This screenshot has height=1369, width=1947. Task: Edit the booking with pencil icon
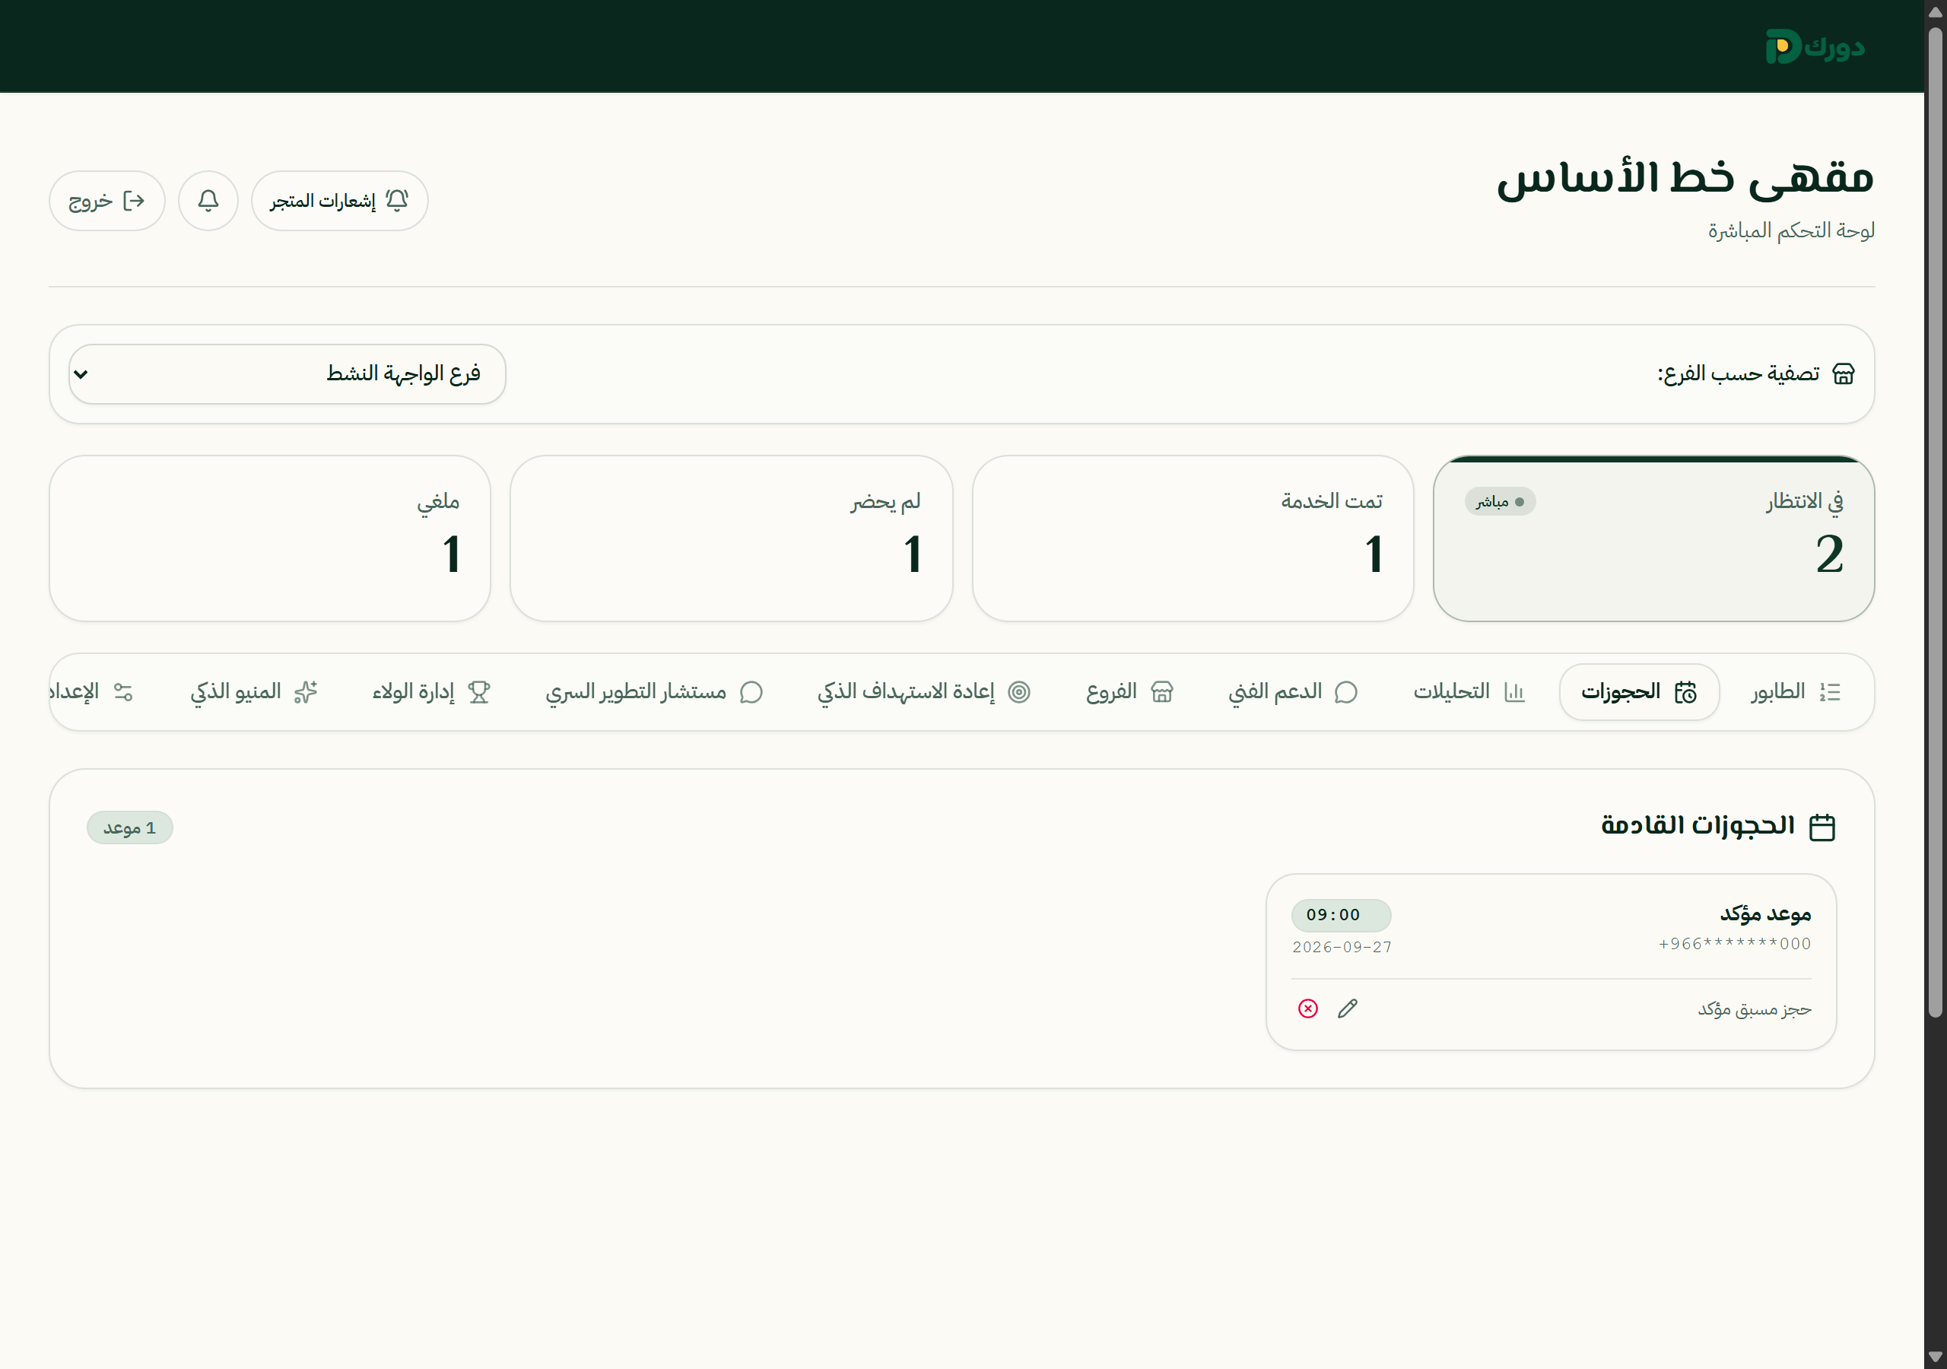pos(1348,1008)
